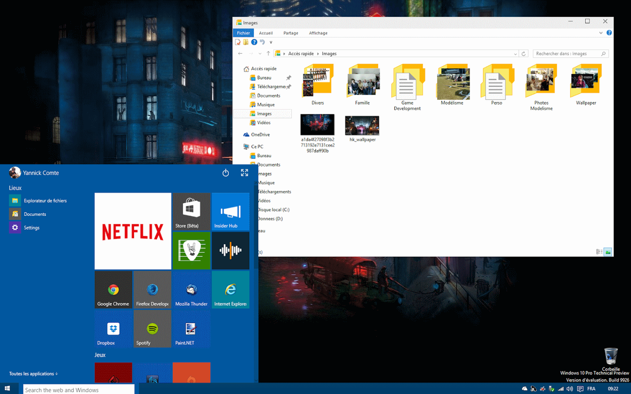Click Toutes les applications in Start menu
631x394 pixels.
click(34, 374)
